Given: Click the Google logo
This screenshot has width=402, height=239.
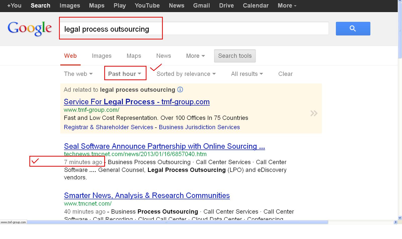Looking at the screenshot, I should pyautogui.click(x=30, y=29).
